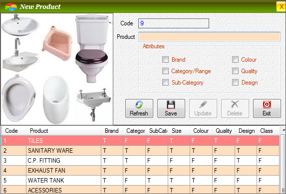Click the scroll up arrow of product grid
This screenshot has width=286, height=194.
pos(284,130)
